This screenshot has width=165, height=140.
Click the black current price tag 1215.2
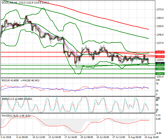coord(160,63)
